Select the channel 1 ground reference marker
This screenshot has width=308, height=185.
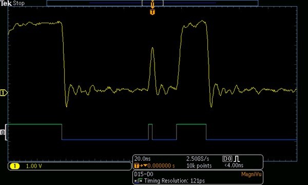(4, 92)
